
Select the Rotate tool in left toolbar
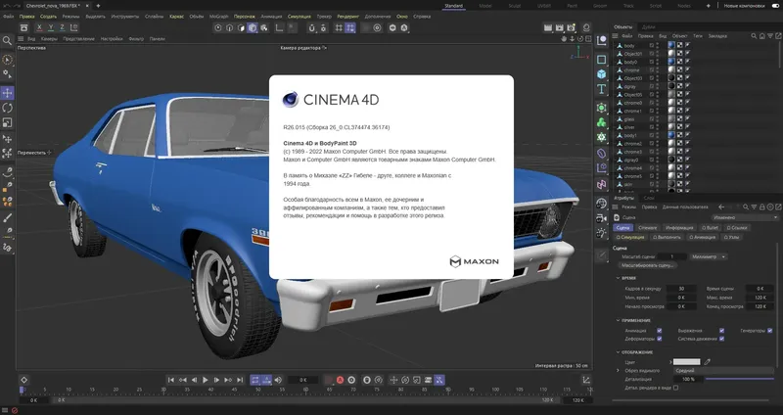coord(7,108)
